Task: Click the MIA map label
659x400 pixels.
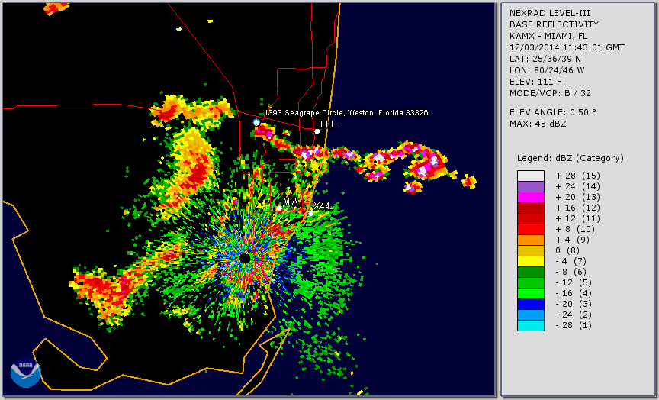Action: (291, 202)
